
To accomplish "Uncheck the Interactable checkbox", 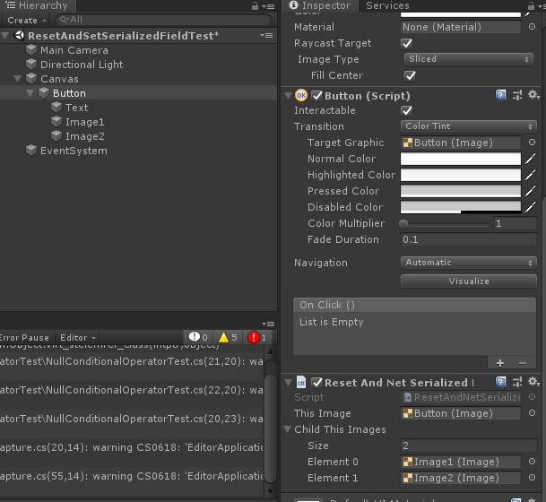I will [x=406, y=110].
